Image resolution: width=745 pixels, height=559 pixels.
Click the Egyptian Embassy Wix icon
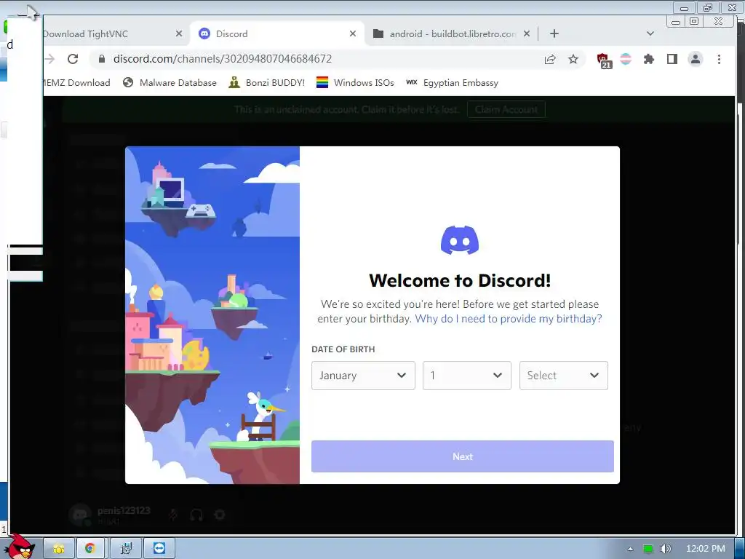pos(412,82)
